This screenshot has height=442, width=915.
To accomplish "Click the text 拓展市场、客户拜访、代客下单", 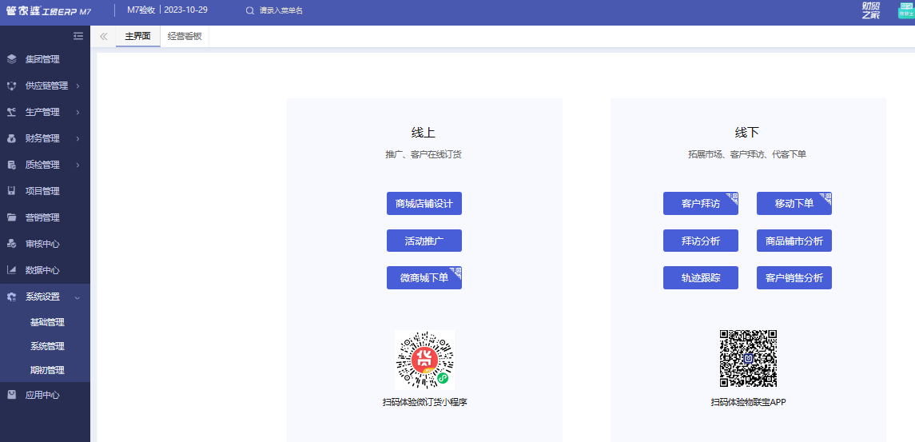I will pos(747,155).
